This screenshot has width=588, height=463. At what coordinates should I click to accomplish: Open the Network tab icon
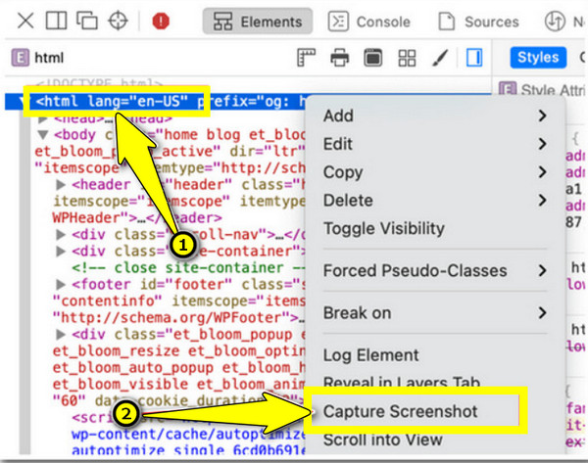pyautogui.click(x=555, y=22)
